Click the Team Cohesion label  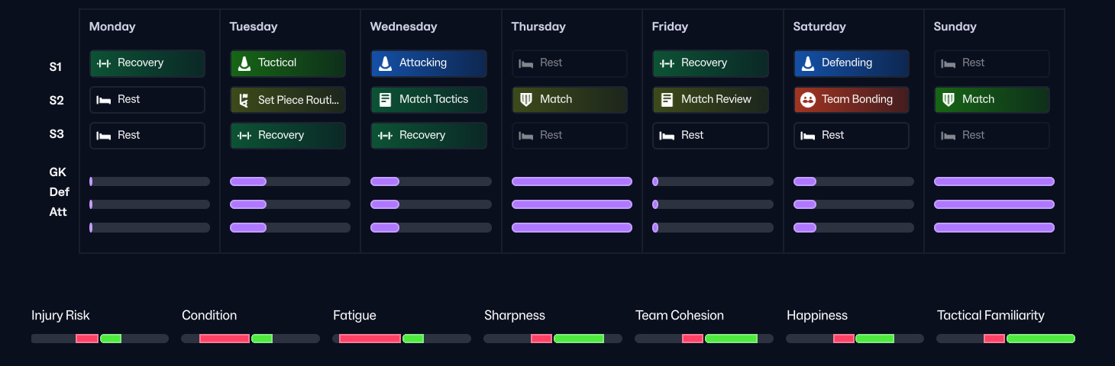click(679, 316)
